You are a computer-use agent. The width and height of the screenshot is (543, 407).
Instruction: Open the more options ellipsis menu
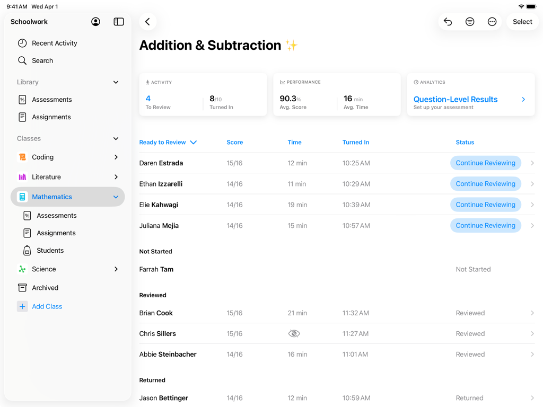pyautogui.click(x=492, y=22)
